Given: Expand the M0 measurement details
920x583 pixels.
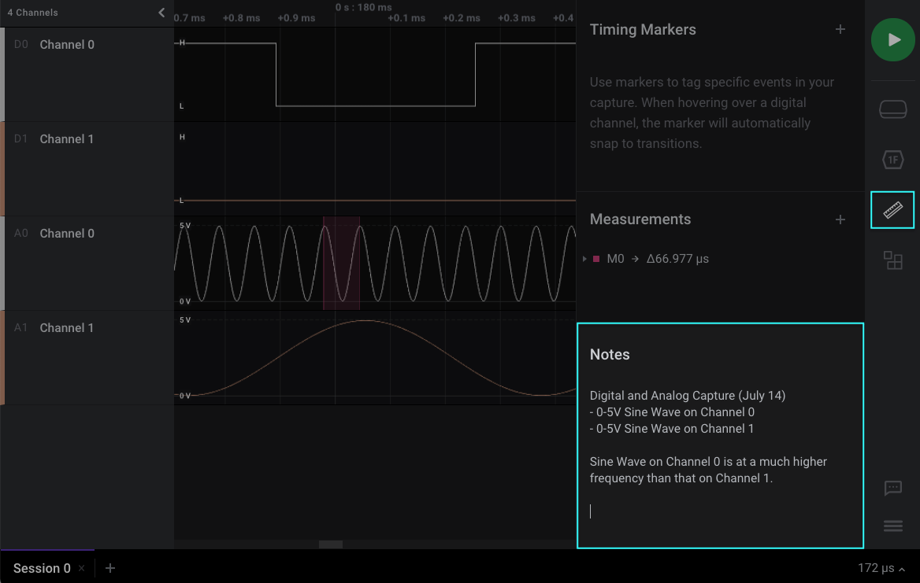Looking at the screenshot, I should click(x=584, y=259).
